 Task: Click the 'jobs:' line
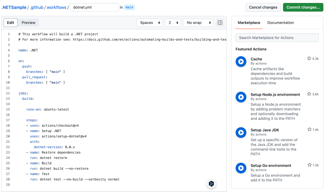[23, 93]
